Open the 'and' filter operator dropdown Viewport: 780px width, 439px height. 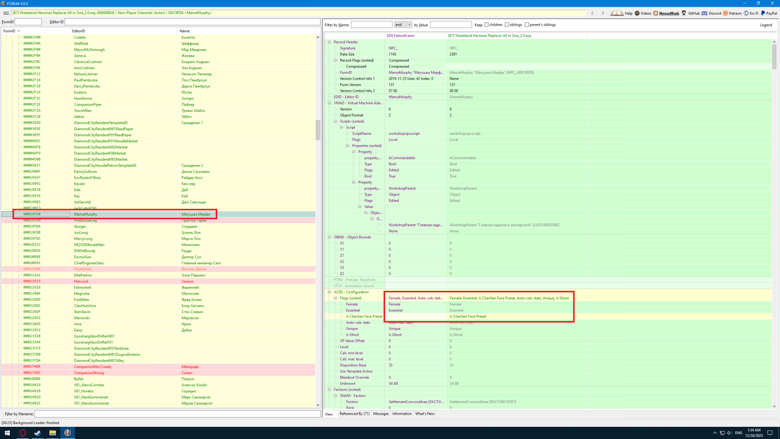pos(403,25)
